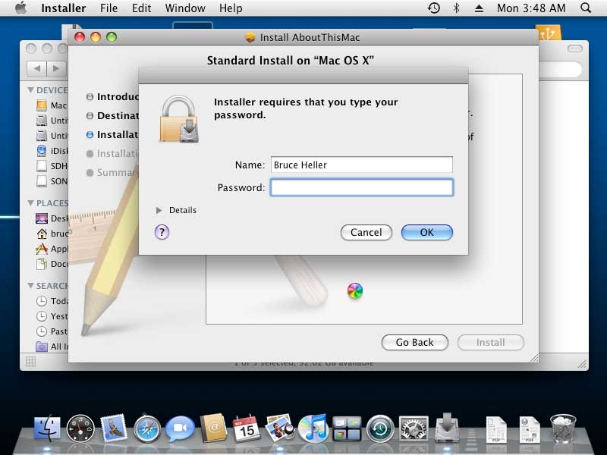This screenshot has height=455, width=607.
Task: Collapse the PLACES section in Finder sidebar
Action: click(30, 203)
